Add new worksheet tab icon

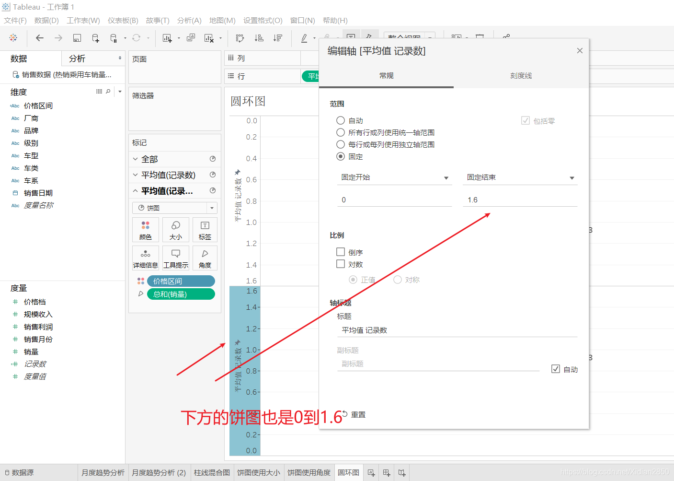pyautogui.click(x=371, y=473)
